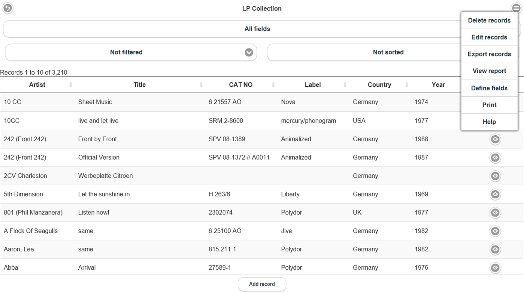This screenshot has height=294, width=524.
Task: Click the Add record button
Action: [x=262, y=284]
